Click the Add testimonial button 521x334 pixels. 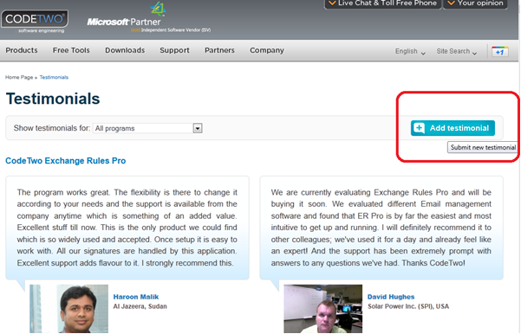pyautogui.click(x=453, y=128)
